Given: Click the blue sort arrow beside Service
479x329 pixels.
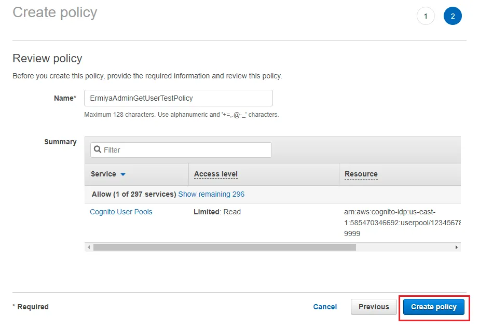Looking at the screenshot, I should 123,174.
